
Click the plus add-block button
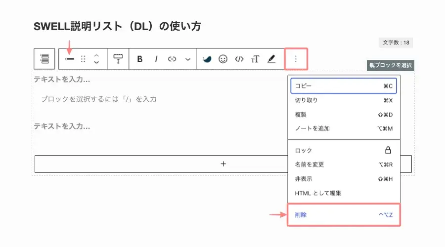coord(223,164)
